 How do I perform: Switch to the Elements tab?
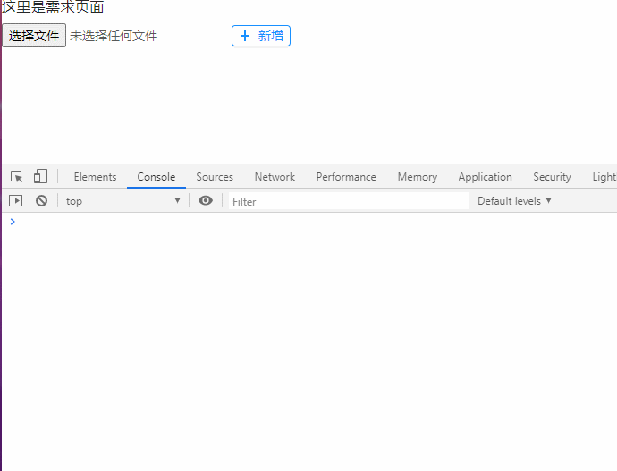tap(95, 177)
